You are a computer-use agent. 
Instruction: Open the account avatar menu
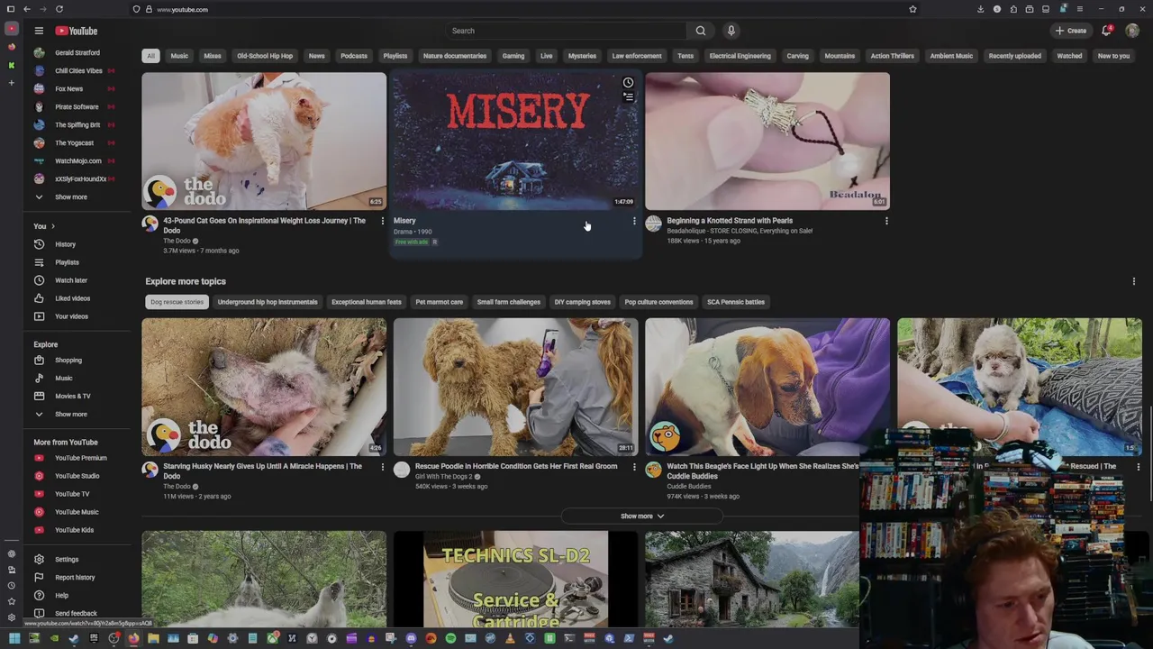(x=1132, y=31)
